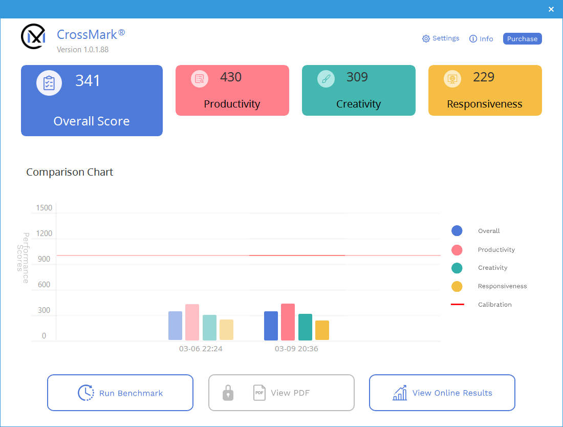Start the Run Benchmark button

[x=120, y=393]
